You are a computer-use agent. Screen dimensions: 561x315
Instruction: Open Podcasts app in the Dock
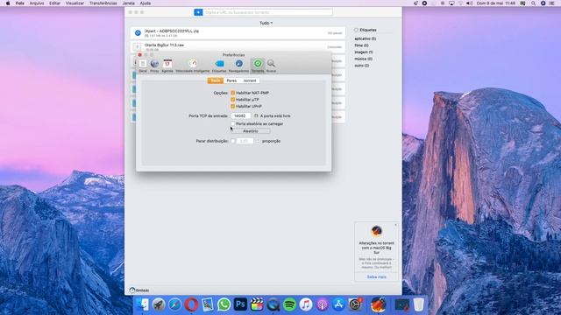click(323, 304)
